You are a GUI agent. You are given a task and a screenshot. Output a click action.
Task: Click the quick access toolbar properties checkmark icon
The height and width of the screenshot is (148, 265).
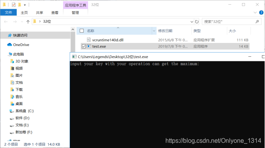pyautogui.click(x=13, y=5)
